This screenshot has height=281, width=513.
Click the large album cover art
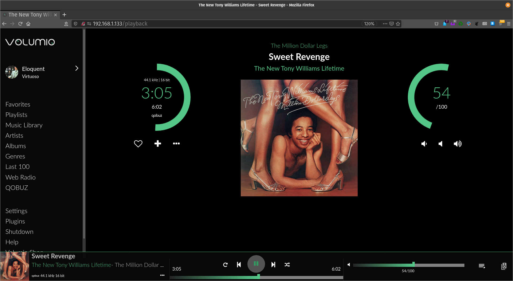coord(299,138)
